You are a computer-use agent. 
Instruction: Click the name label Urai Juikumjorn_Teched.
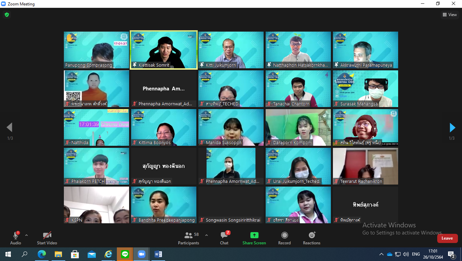[297, 181]
